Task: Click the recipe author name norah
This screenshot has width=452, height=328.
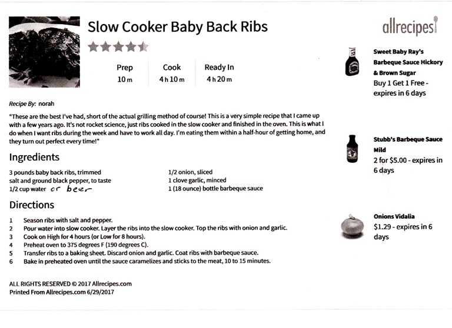Action: [x=46, y=103]
